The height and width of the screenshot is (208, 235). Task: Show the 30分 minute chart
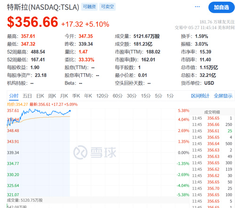pyautogui.click(x=132, y=96)
